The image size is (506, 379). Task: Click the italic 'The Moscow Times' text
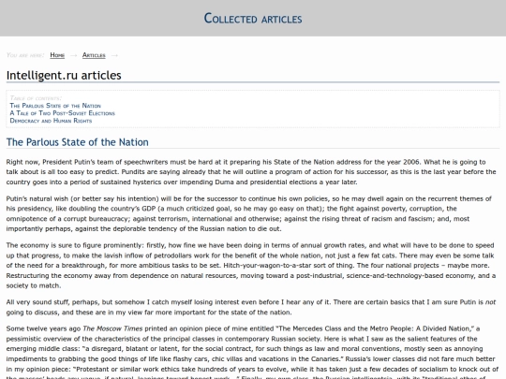point(112,328)
